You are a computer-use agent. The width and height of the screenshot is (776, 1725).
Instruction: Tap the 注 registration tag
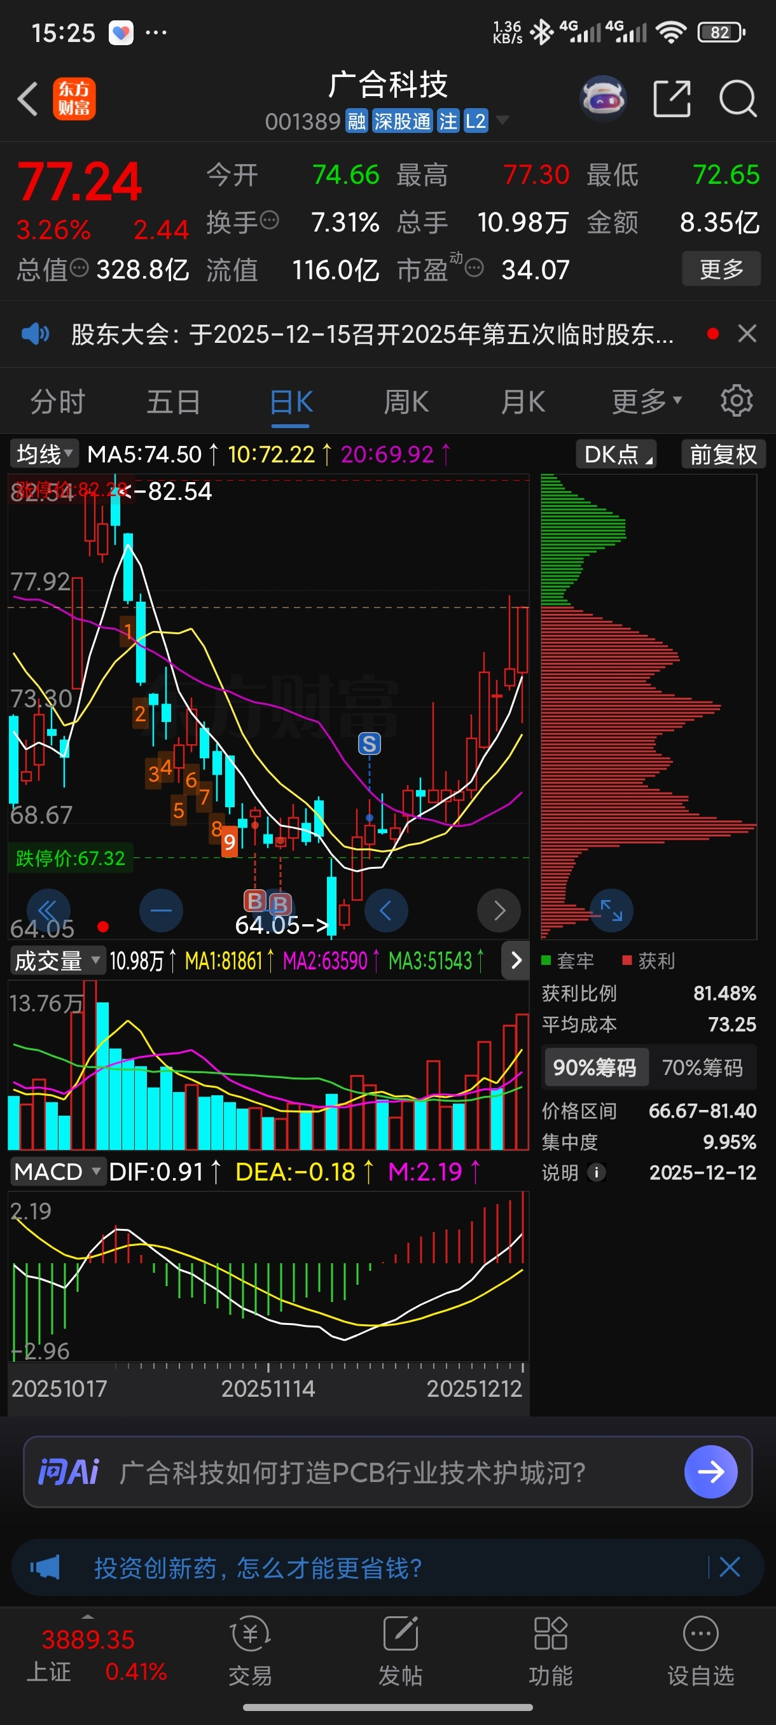point(448,121)
